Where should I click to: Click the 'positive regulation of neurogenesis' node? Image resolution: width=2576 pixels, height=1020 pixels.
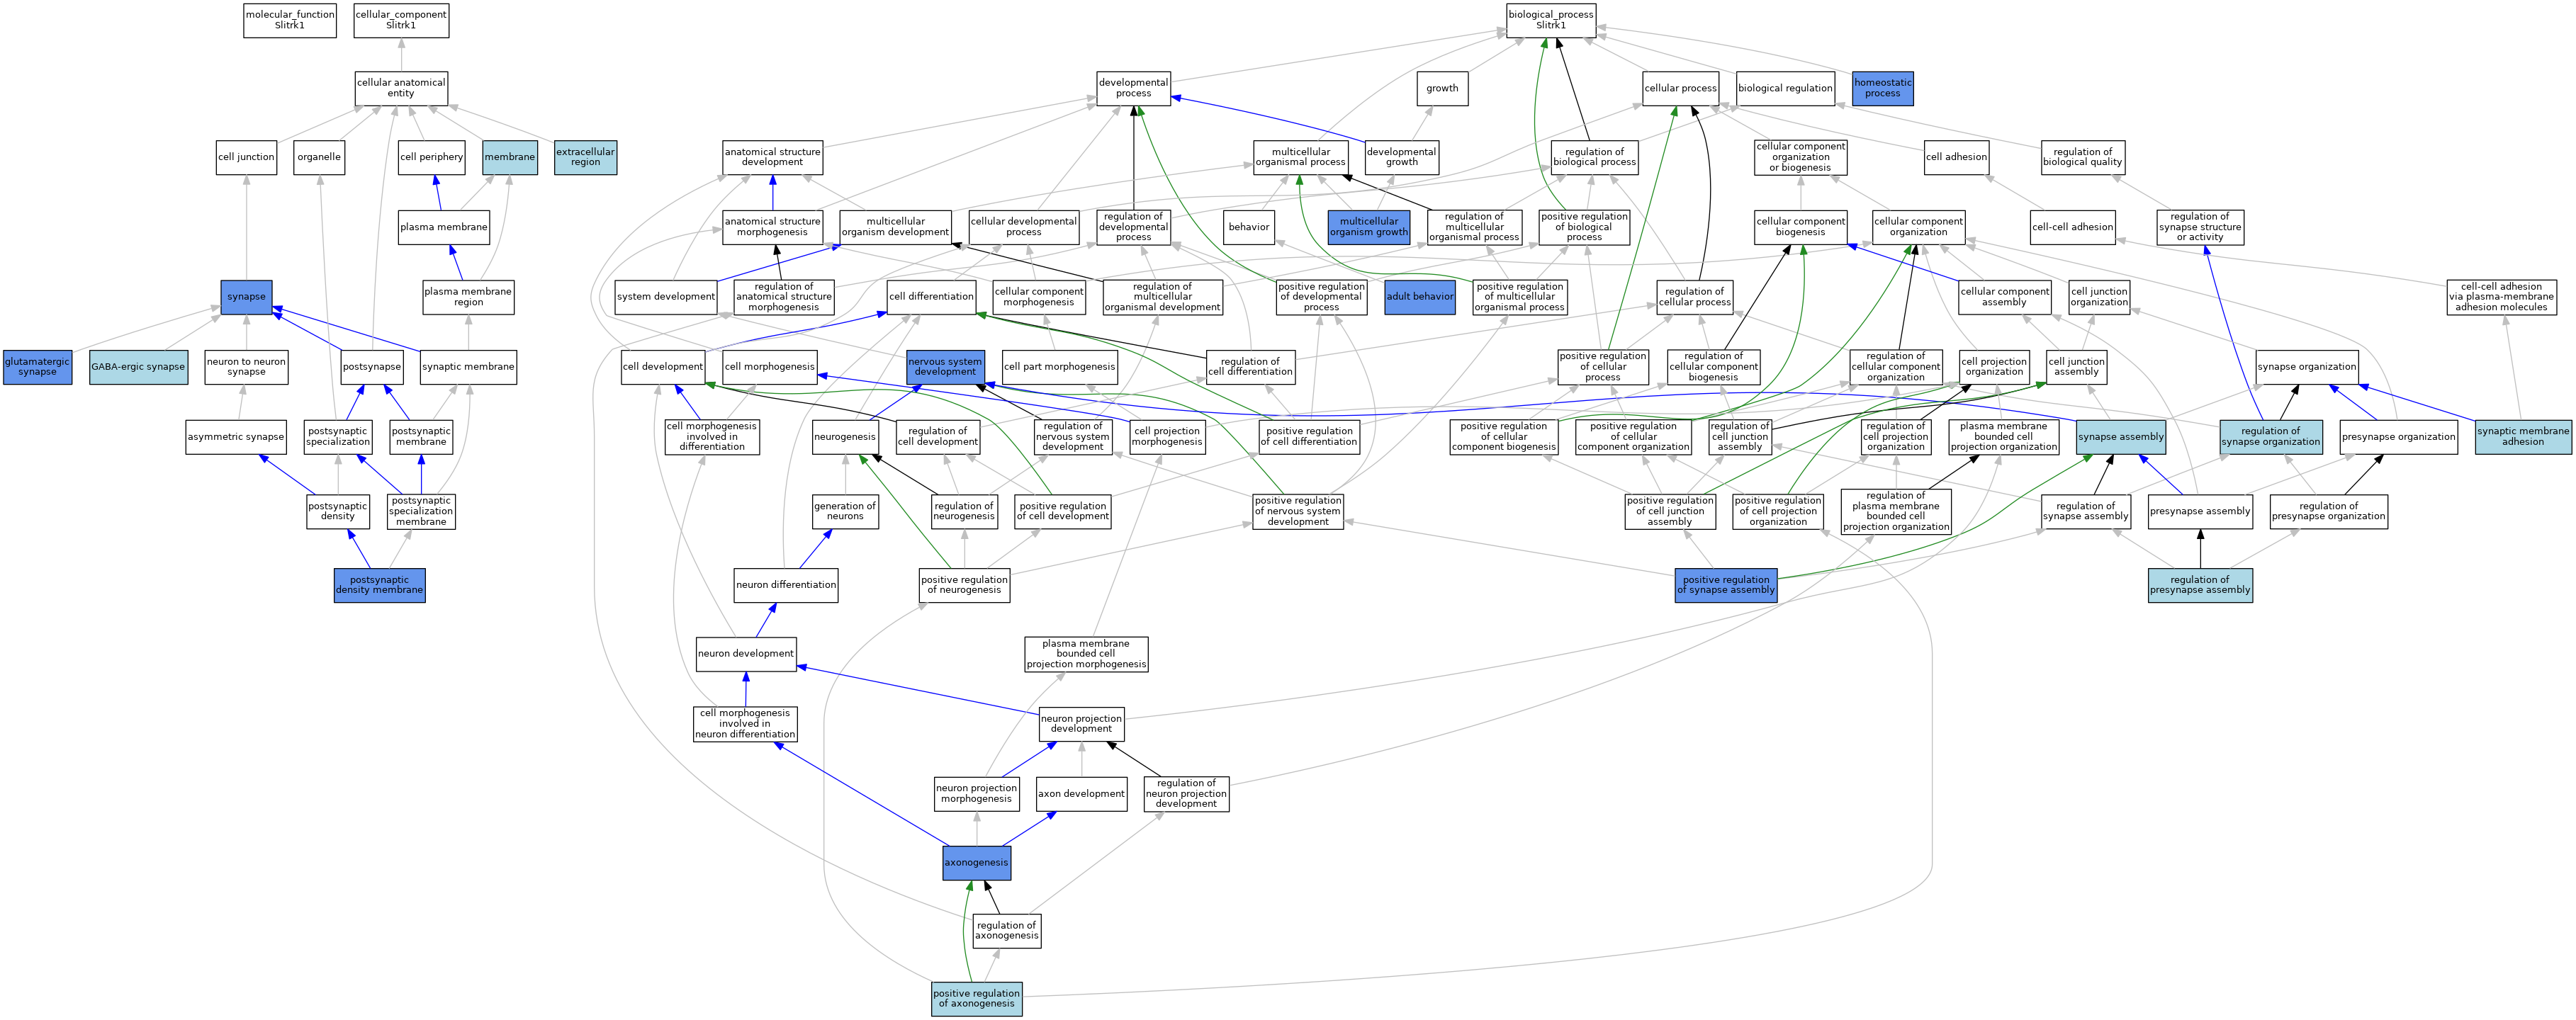pyautogui.click(x=964, y=585)
